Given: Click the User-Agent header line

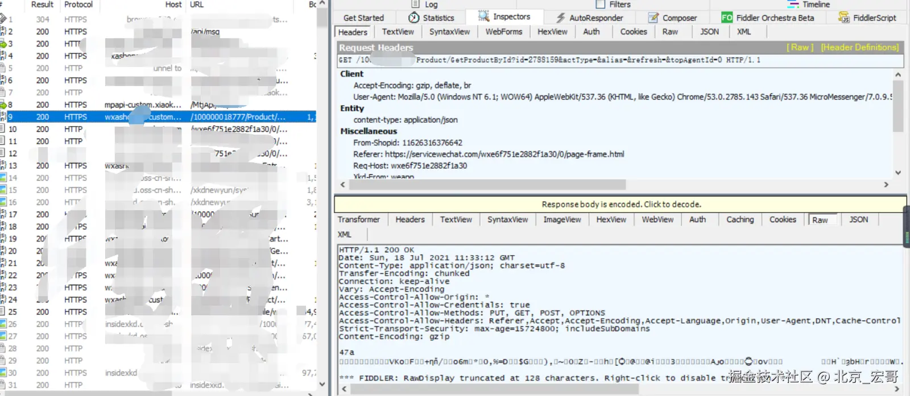Looking at the screenshot, I should coord(623,97).
